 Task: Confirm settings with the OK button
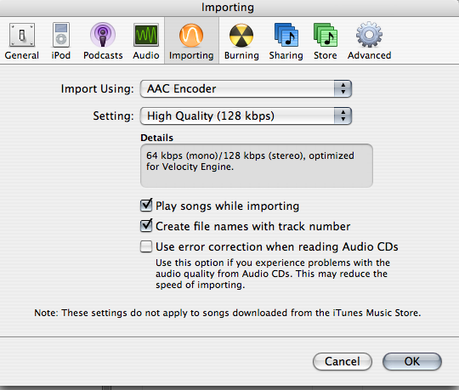[x=412, y=361]
